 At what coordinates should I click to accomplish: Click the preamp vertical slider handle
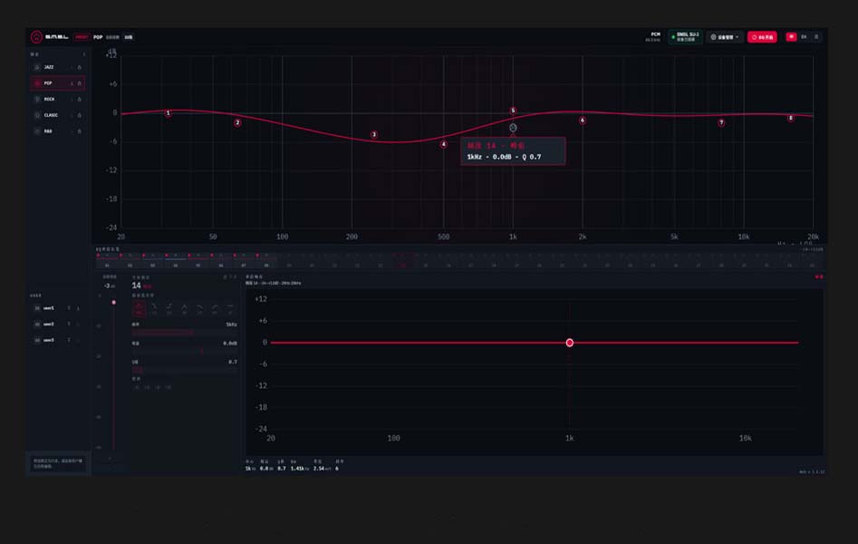click(x=114, y=303)
